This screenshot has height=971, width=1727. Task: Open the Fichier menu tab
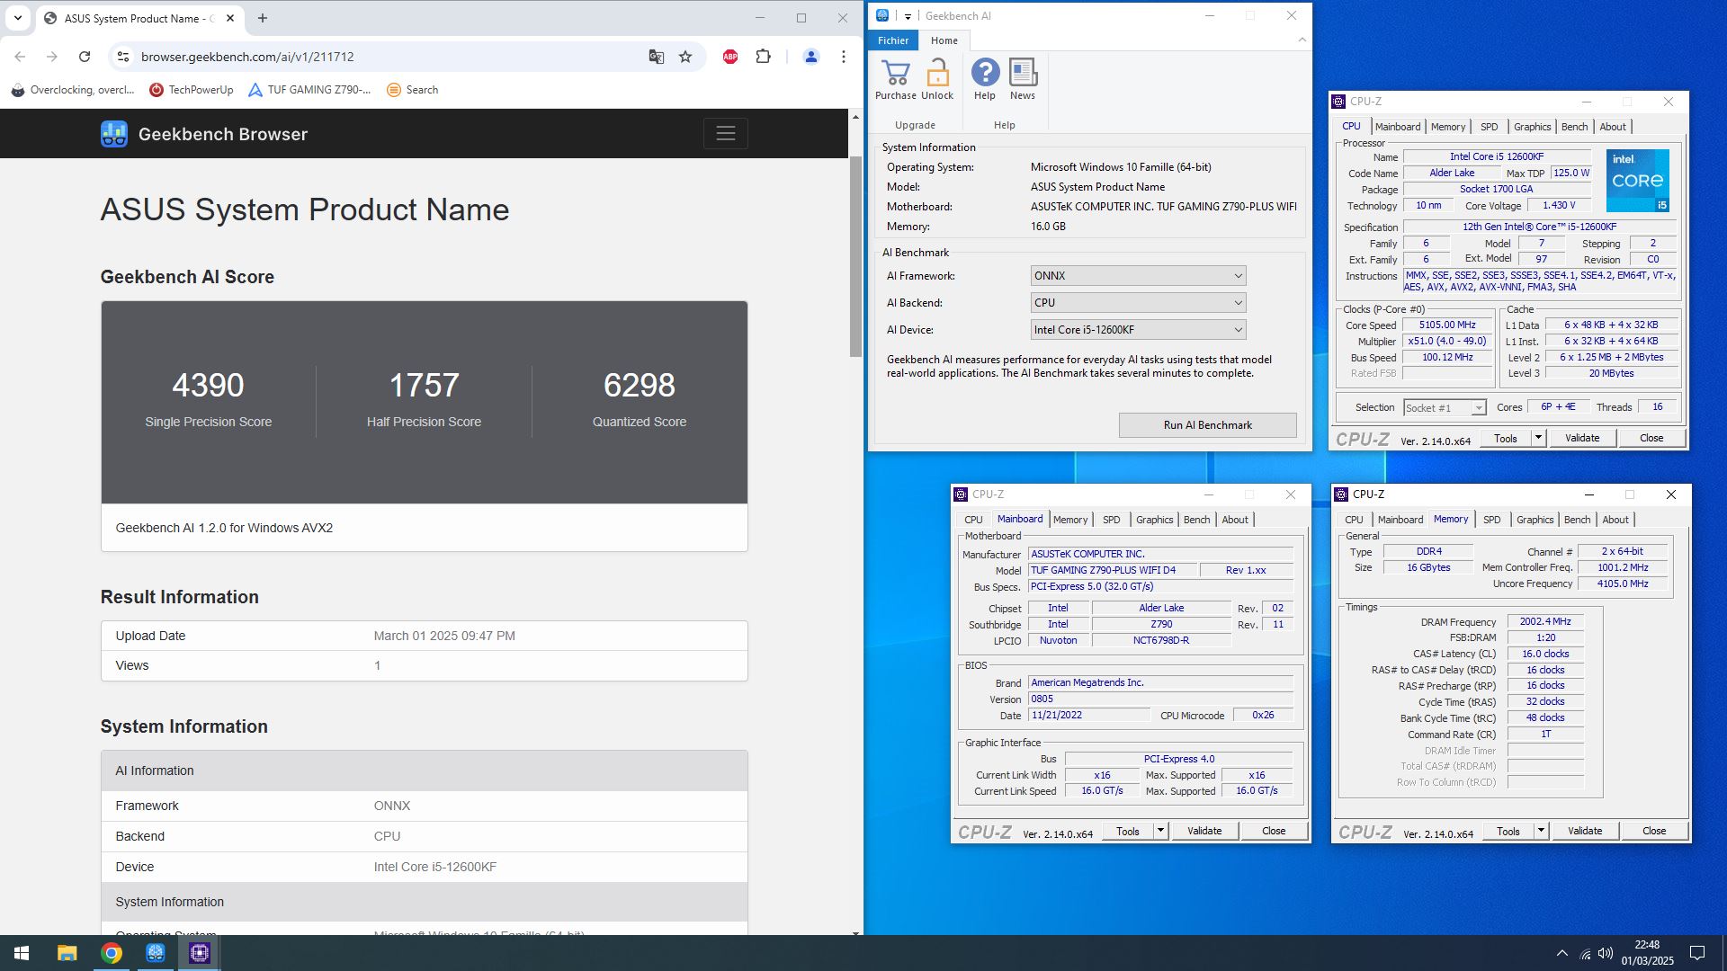click(x=893, y=40)
